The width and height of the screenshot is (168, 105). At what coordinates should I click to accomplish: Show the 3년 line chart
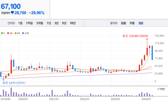57,23
